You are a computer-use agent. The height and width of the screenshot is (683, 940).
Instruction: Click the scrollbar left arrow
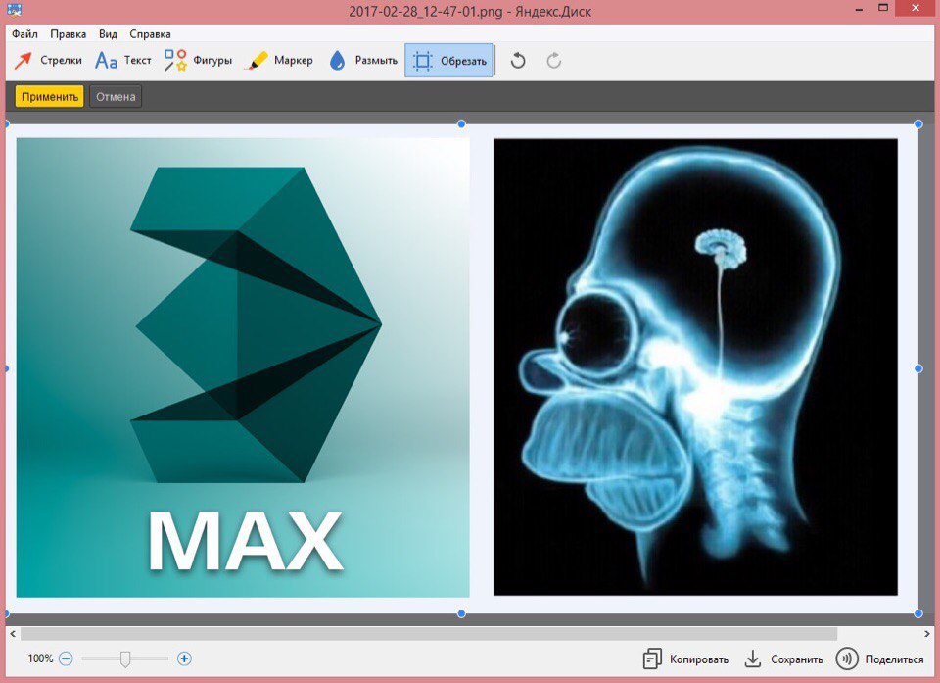click(13, 634)
